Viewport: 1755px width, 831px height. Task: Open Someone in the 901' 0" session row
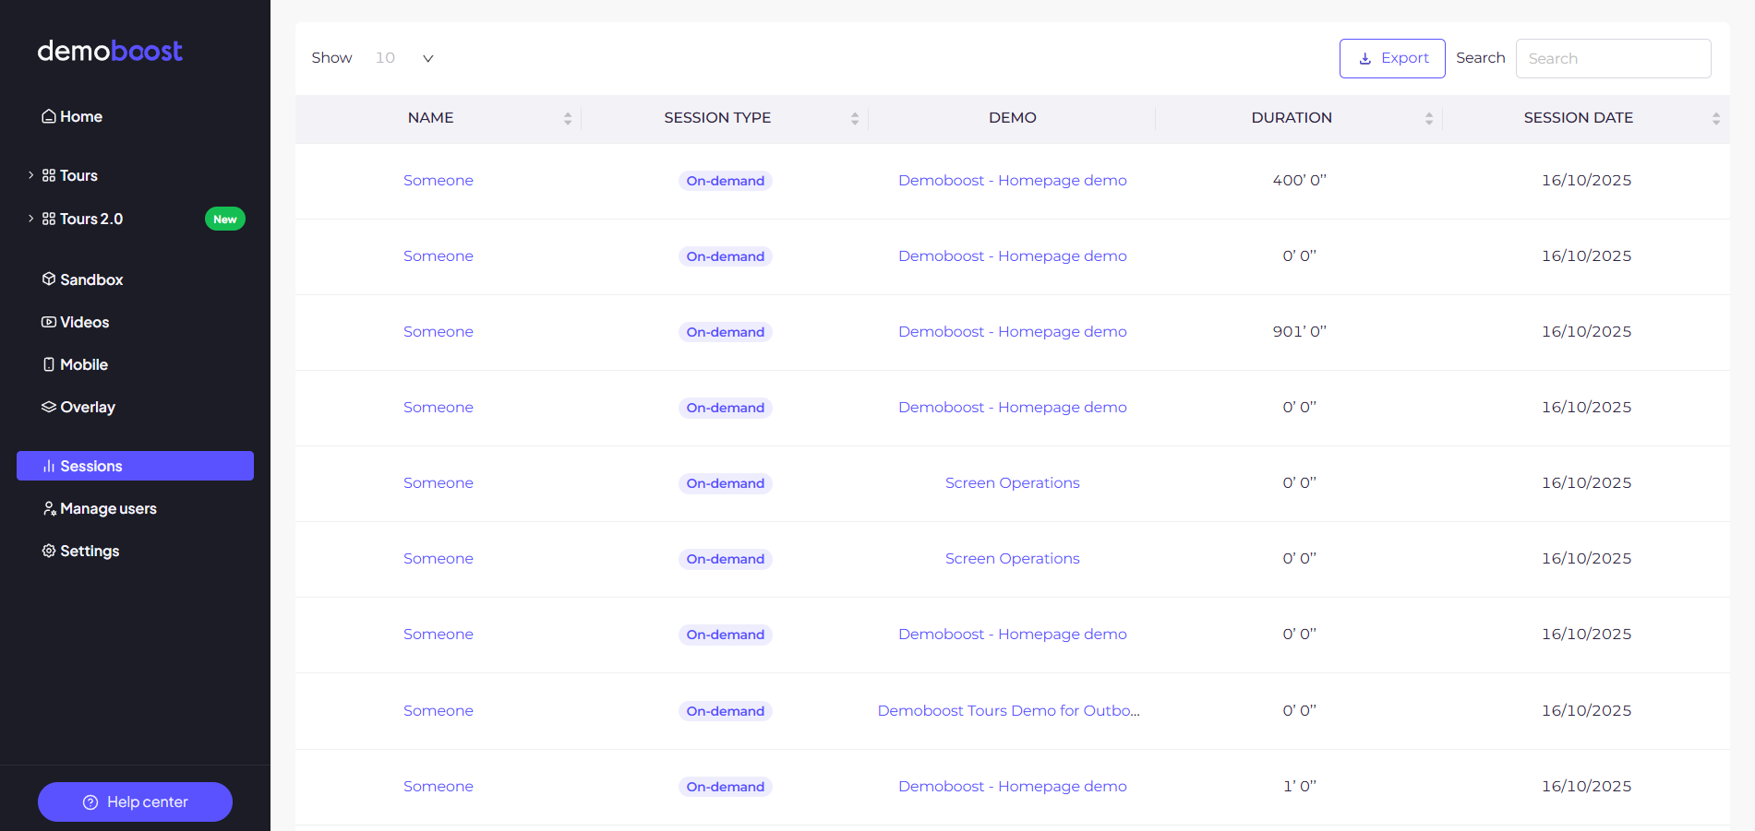(x=439, y=331)
